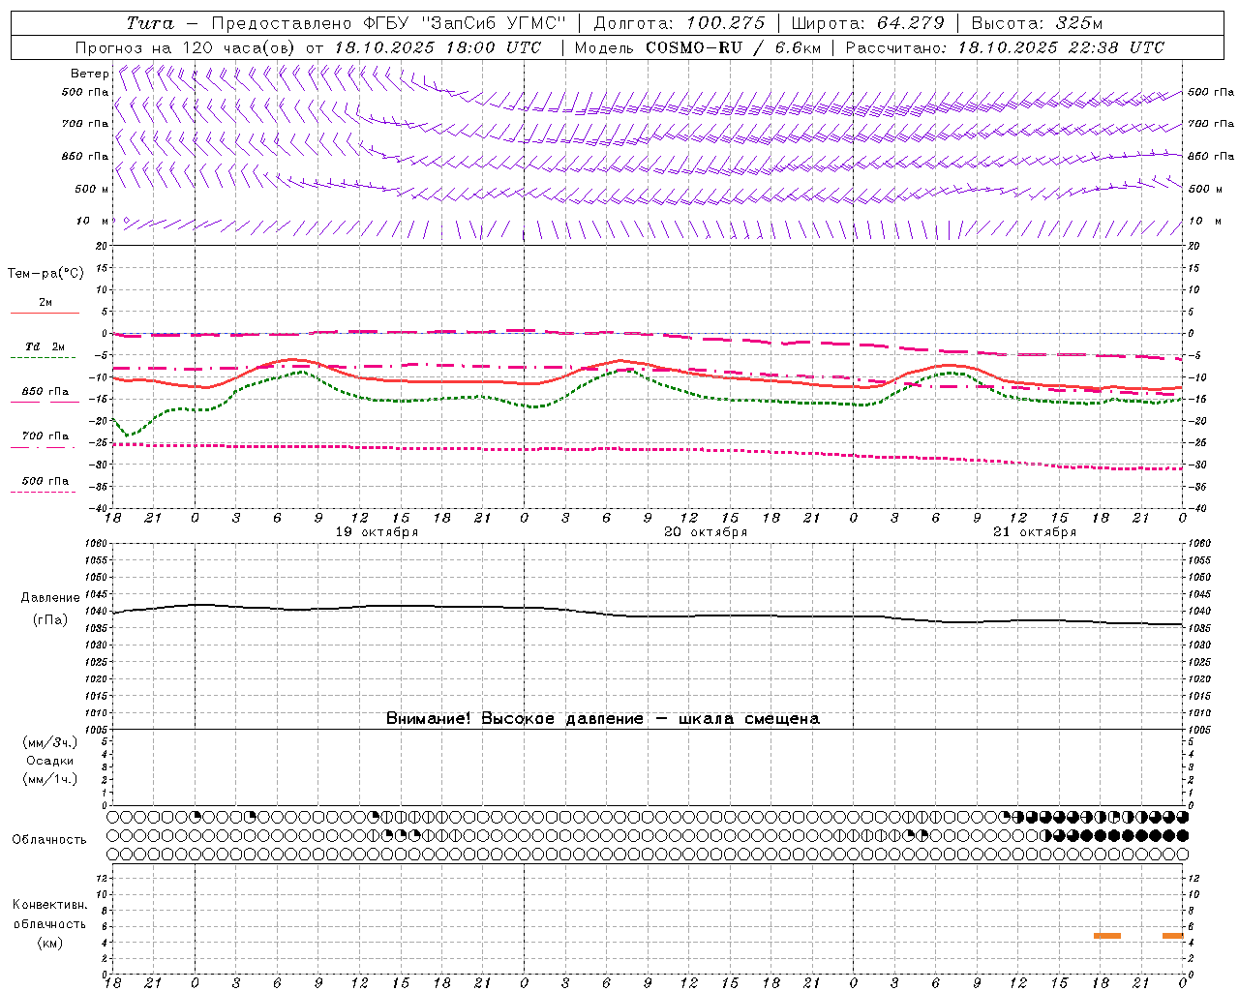Click the orange convective bar at chart end
Image resolution: width=1239 pixels, height=991 pixels.
[x=1173, y=936]
